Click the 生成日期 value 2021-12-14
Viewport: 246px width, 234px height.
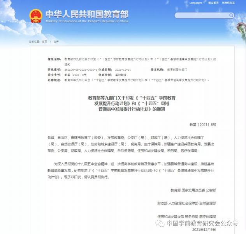(x=123, y=70)
